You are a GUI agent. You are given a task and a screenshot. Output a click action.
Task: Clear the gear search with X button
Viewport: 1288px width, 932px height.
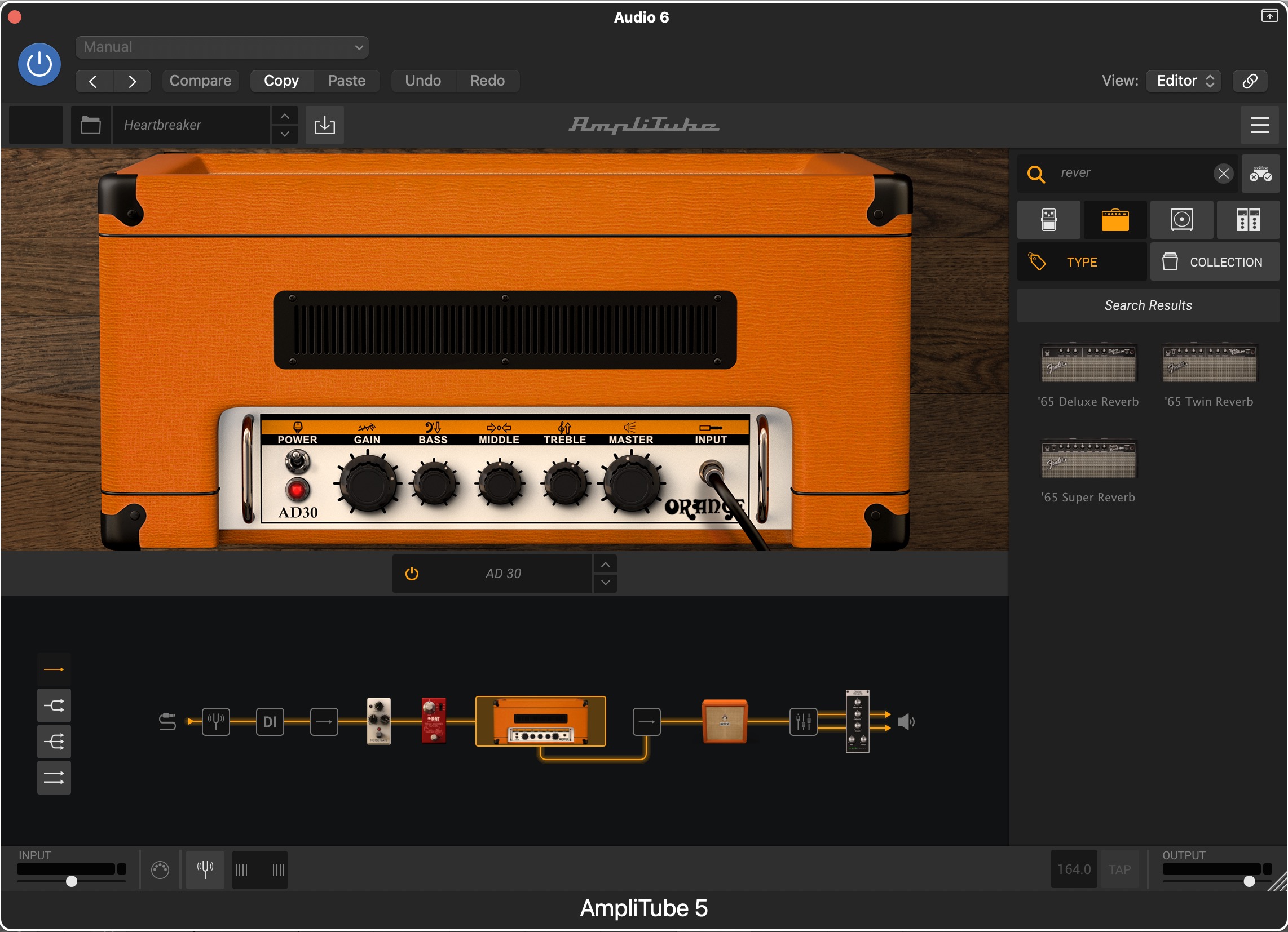pos(1224,173)
